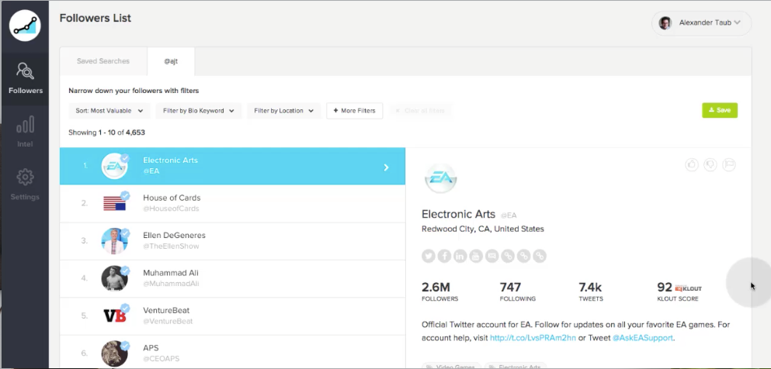The width and height of the screenshot is (771, 369).
Task: Open Filter by Location dropdown
Action: pos(283,111)
